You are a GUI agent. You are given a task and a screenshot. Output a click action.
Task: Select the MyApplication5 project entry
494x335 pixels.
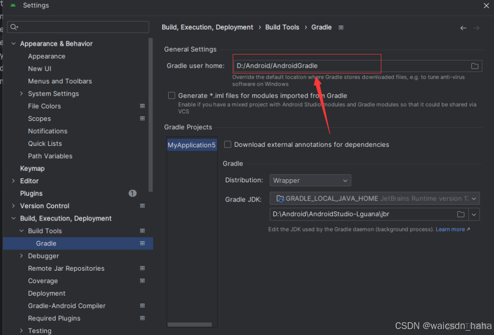click(x=192, y=145)
